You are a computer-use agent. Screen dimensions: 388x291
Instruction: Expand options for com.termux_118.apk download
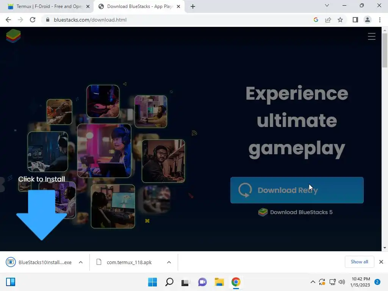point(169,262)
